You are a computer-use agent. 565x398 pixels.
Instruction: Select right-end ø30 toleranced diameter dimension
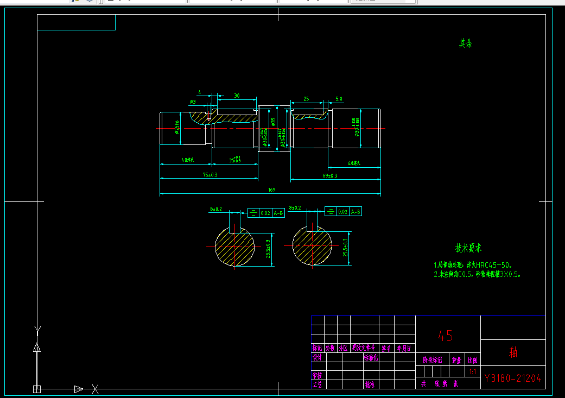point(356,127)
